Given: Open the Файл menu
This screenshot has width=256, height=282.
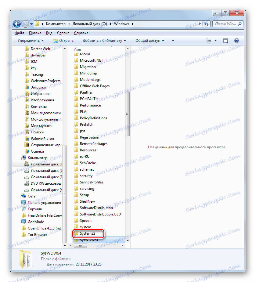Looking at the screenshot, I should click(20, 33).
